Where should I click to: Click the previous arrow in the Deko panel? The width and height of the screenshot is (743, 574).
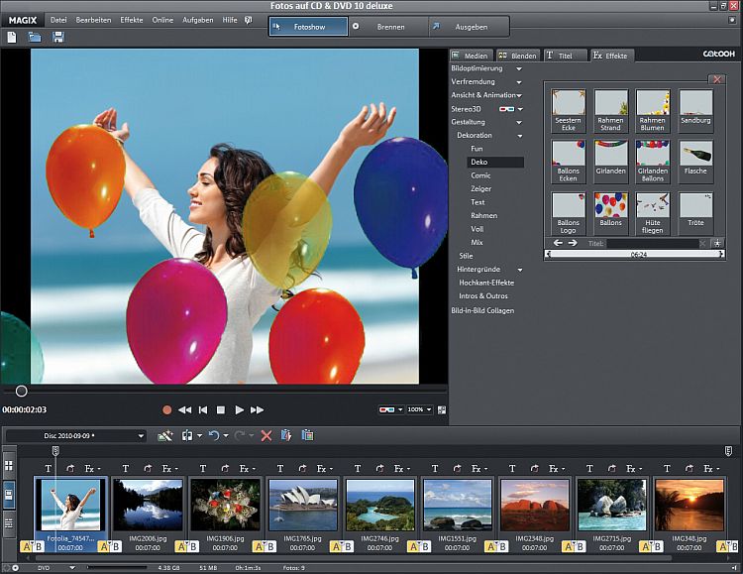(558, 242)
